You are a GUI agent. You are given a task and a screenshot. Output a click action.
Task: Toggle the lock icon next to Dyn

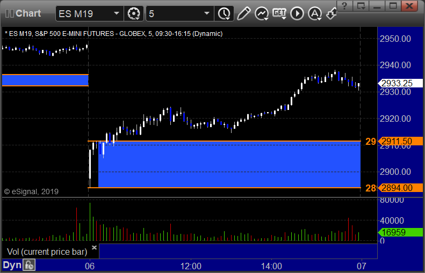pos(28,265)
